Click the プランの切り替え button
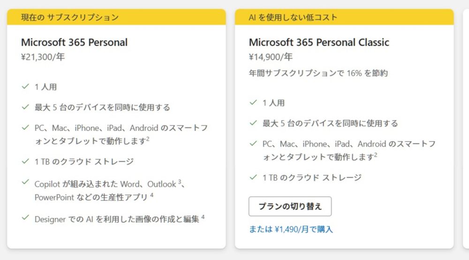This screenshot has width=469, height=260. 290,206
